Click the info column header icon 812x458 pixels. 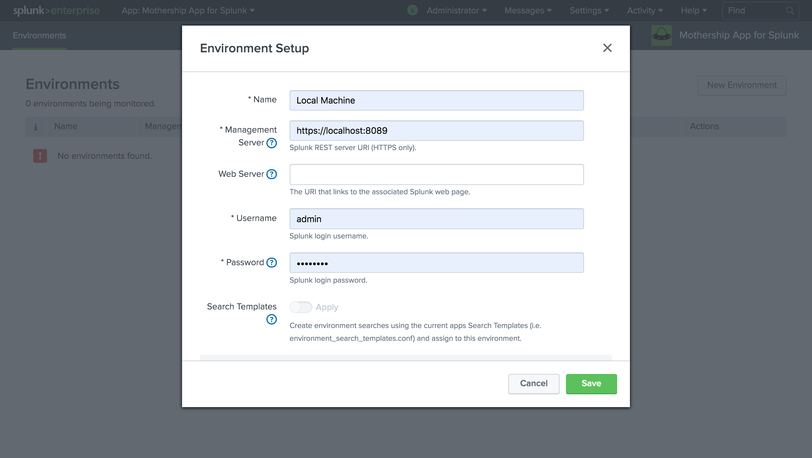pos(35,127)
